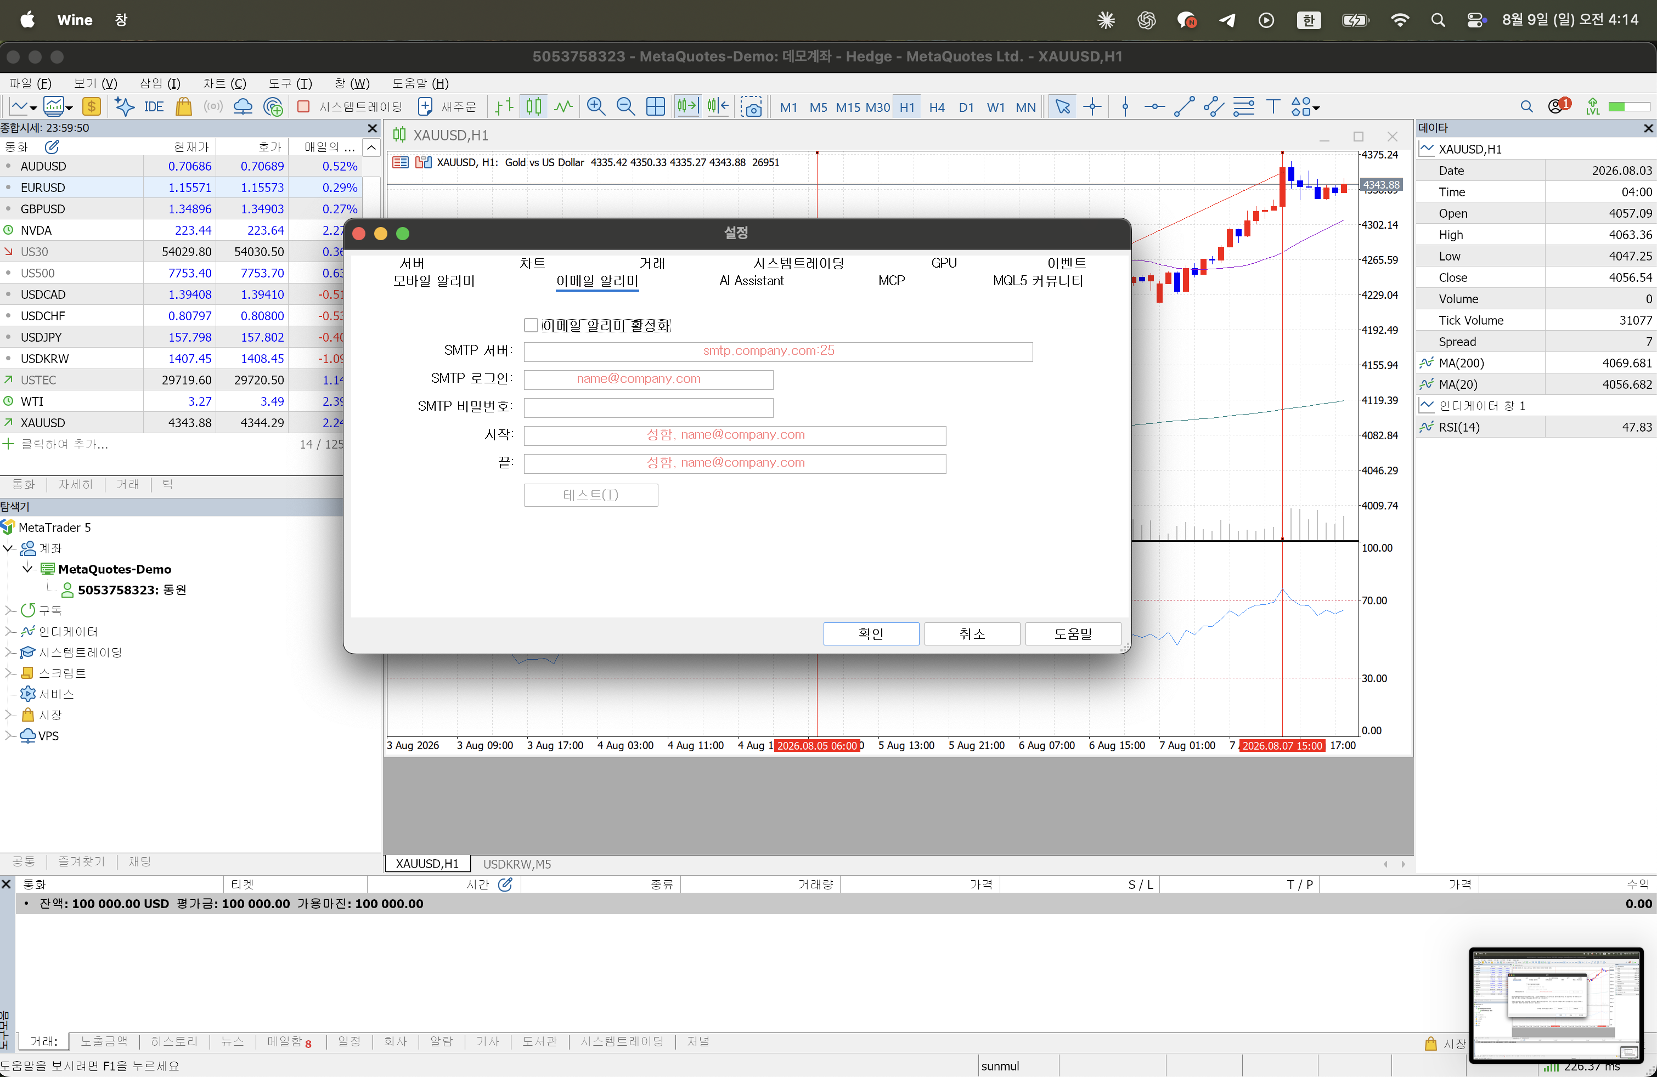This screenshot has height=1077, width=1657.
Task: Expand the 인디케이터 node in navigator
Action: click(x=8, y=631)
